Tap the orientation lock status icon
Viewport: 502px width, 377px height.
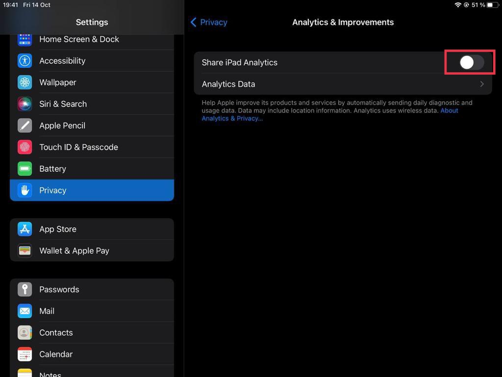(x=467, y=5)
